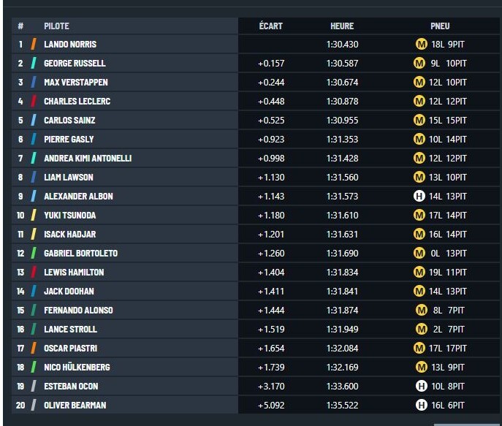Sort by the HEURE column header
The image size is (502, 426).
tap(342, 26)
